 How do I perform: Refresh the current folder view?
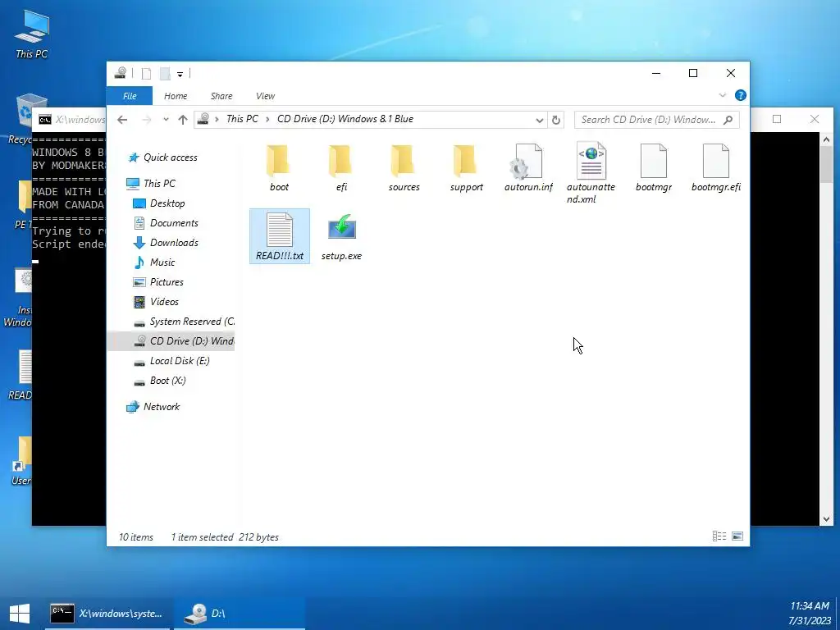[x=556, y=120]
